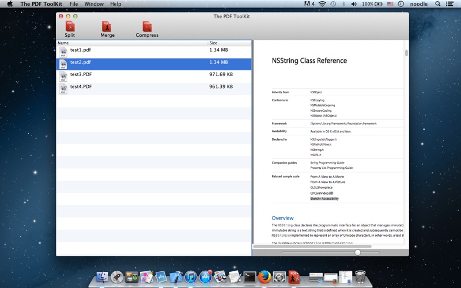461x288 pixels.
Task: Select the test1.pdf file name
Action: click(80, 50)
